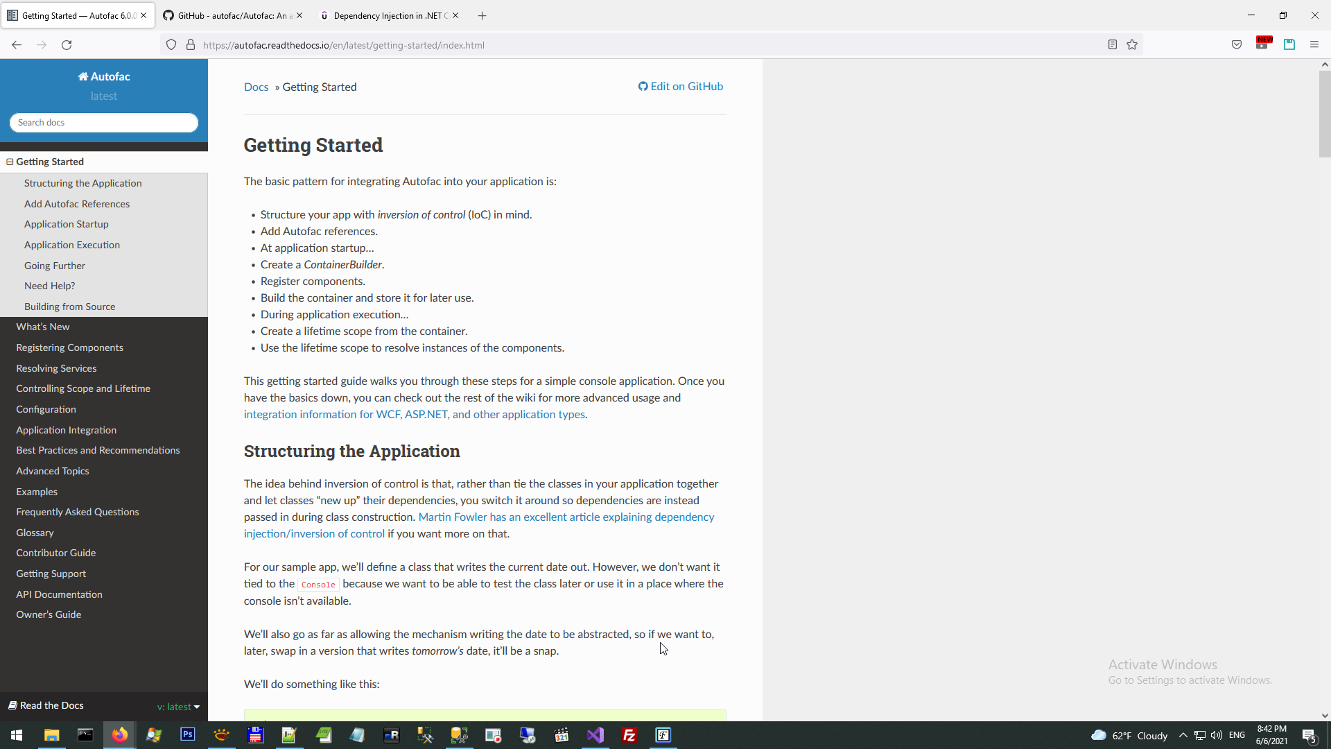Click the page vertical scrollbar thumb

pos(1324,114)
